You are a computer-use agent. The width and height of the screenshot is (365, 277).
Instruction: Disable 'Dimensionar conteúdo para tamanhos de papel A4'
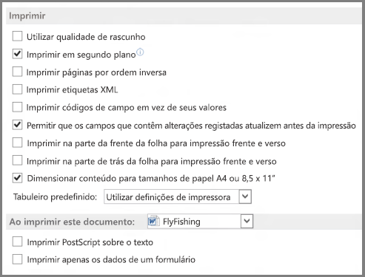click(x=17, y=178)
